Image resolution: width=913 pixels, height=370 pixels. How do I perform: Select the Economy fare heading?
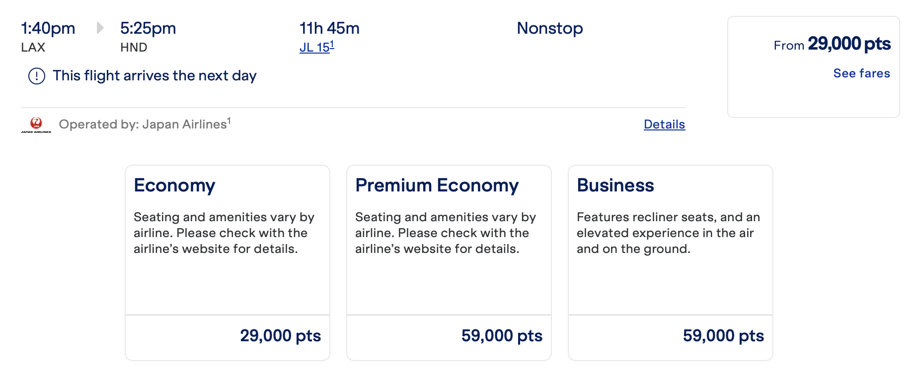[x=174, y=185]
